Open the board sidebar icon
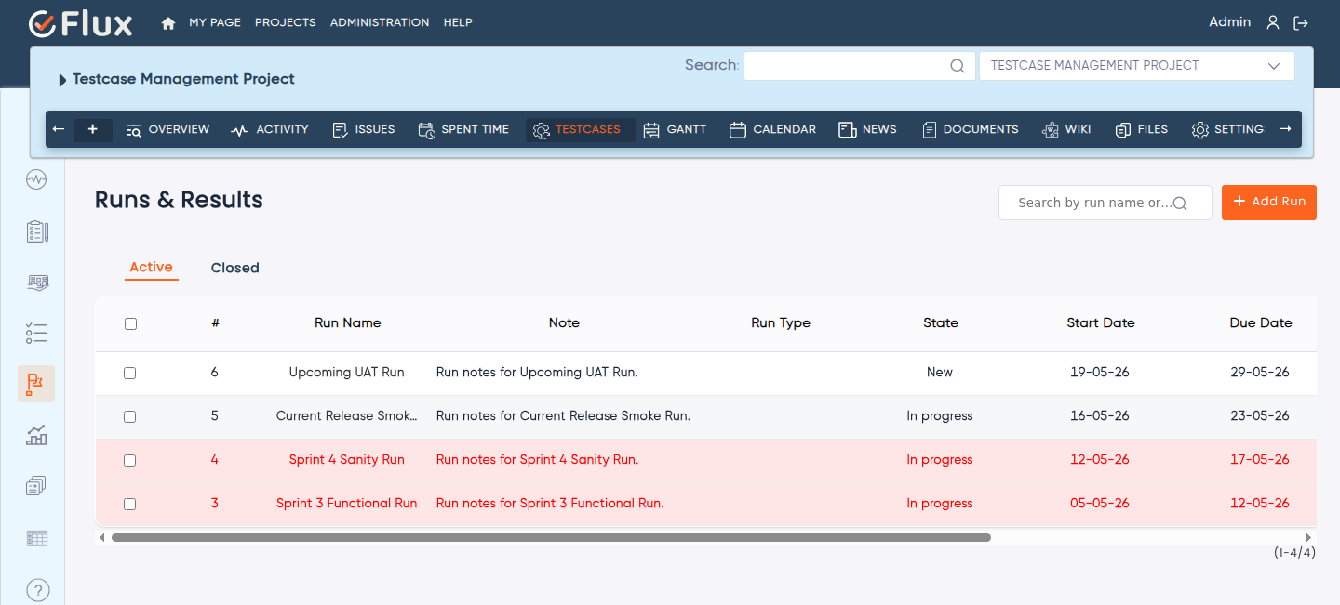 click(36, 283)
